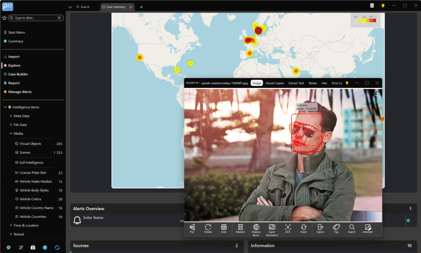Click the Flip image tool
The height and width of the screenshot is (253, 421).
click(x=192, y=228)
